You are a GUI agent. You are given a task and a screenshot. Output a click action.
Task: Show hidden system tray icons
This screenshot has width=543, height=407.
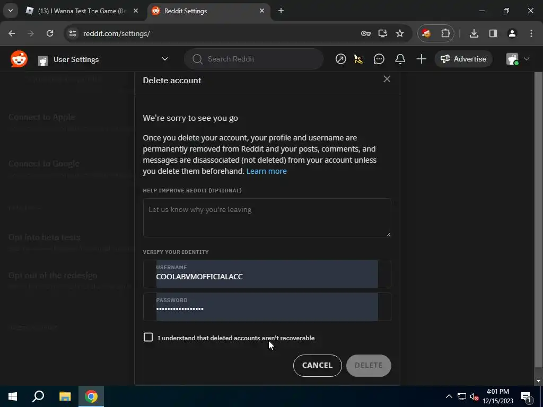pyautogui.click(x=449, y=396)
